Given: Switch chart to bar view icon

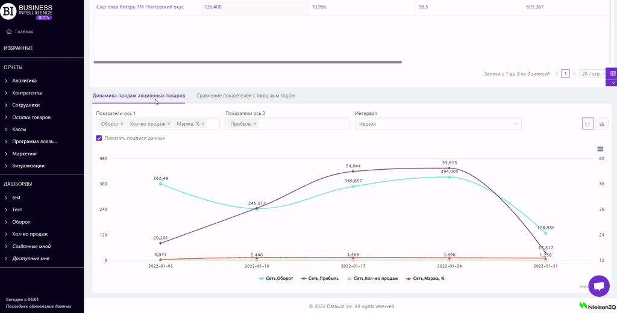Looking at the screenshot, I should pos(602,123).
